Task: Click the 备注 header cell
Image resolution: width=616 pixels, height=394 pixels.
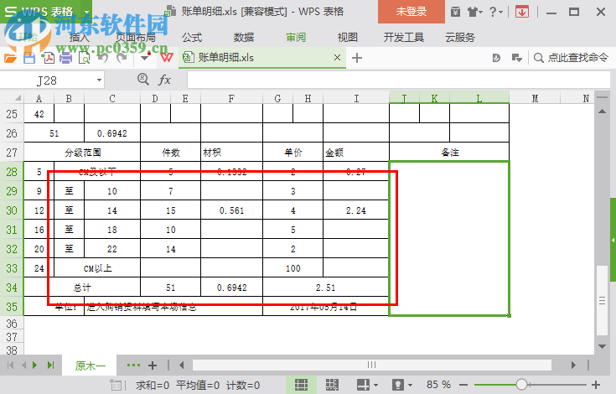Action: (x=449, y=153)
